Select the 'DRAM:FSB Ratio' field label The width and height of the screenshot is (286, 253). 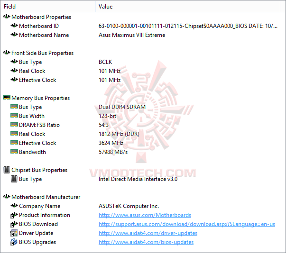(39, 125)
